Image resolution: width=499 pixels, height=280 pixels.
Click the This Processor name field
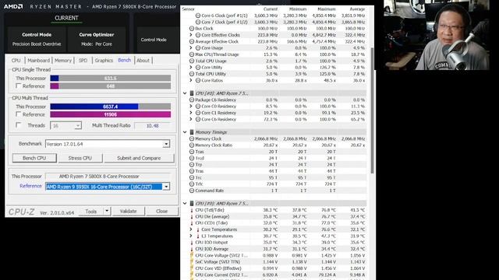[x=108, y=177]
